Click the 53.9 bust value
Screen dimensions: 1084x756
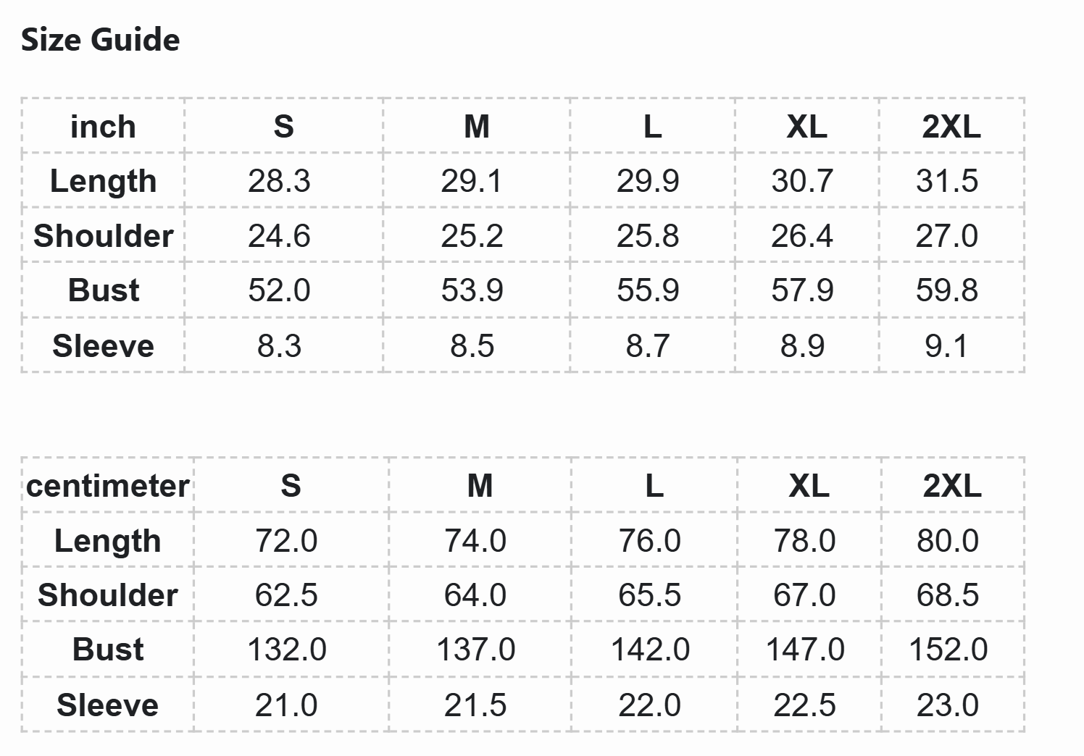pos(472,290)
